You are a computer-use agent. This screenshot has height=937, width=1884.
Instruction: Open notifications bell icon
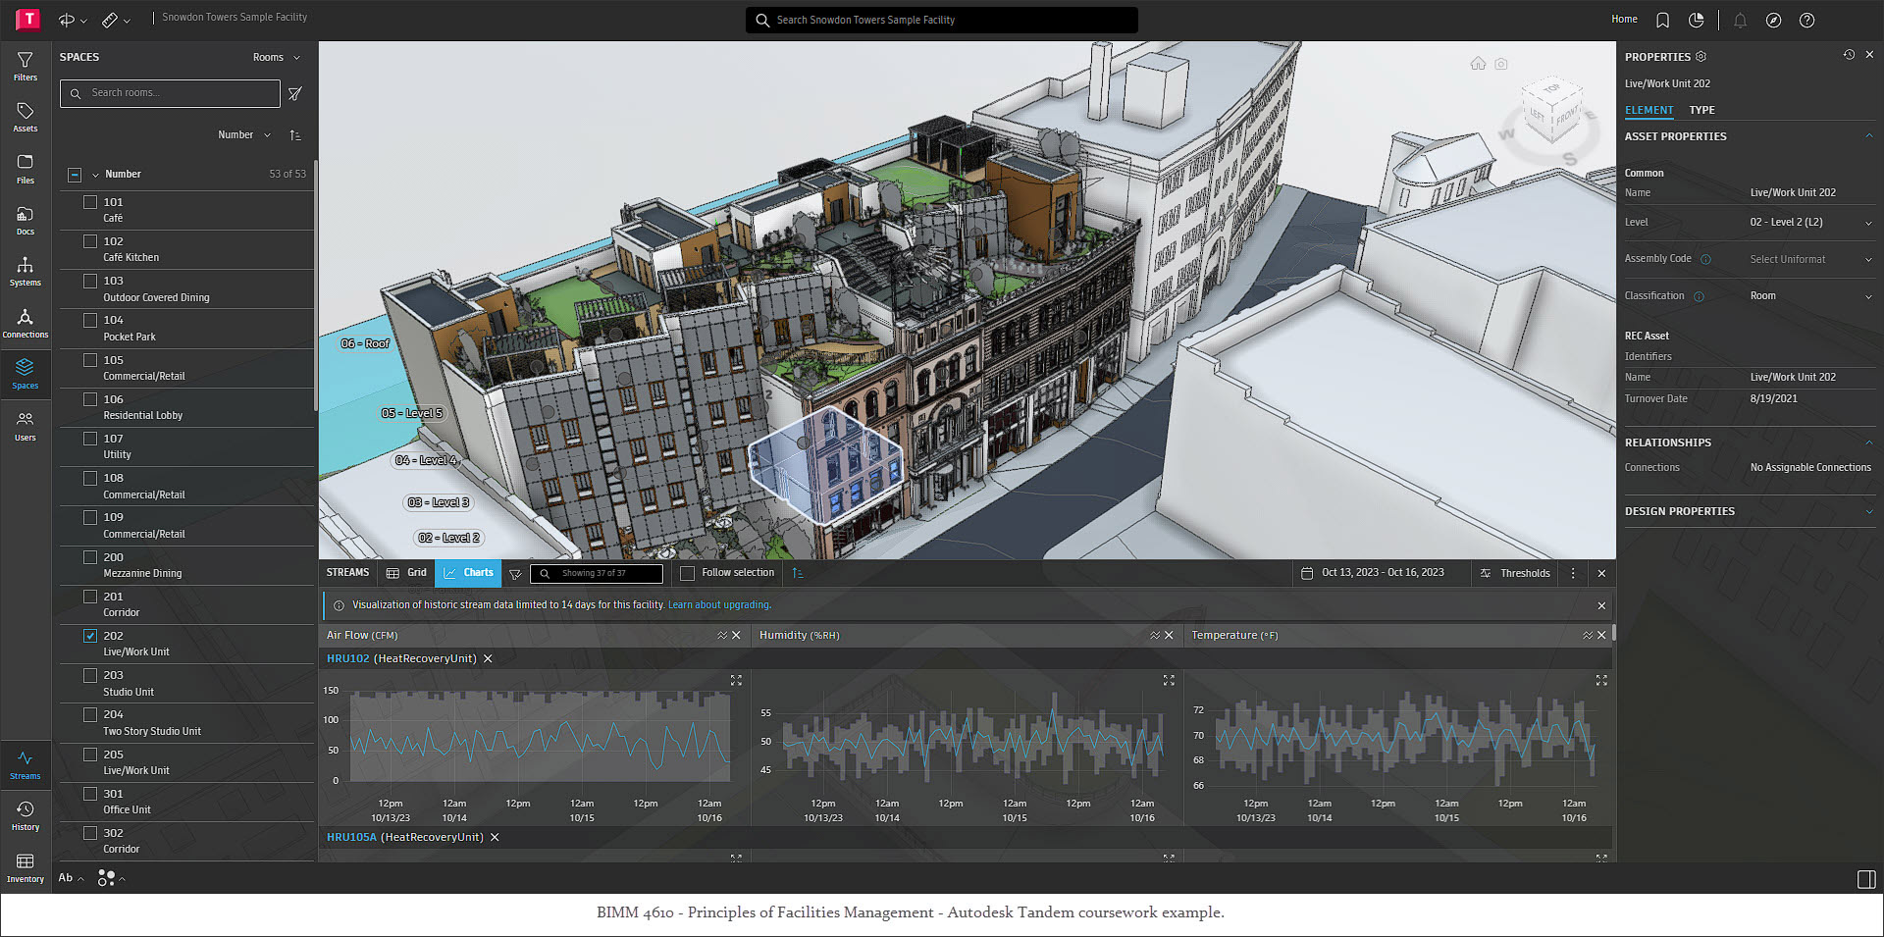coord(1740,20)
